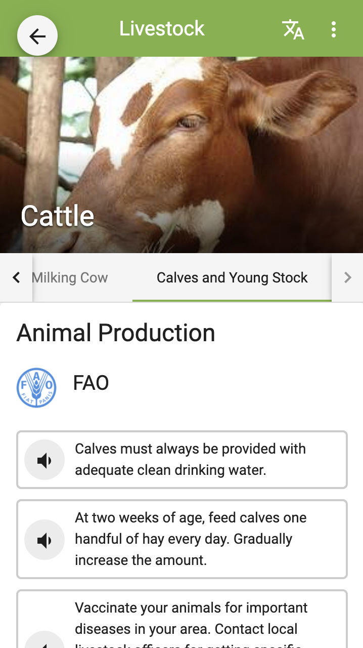Open the handful of hay advice card

[182, 539]
